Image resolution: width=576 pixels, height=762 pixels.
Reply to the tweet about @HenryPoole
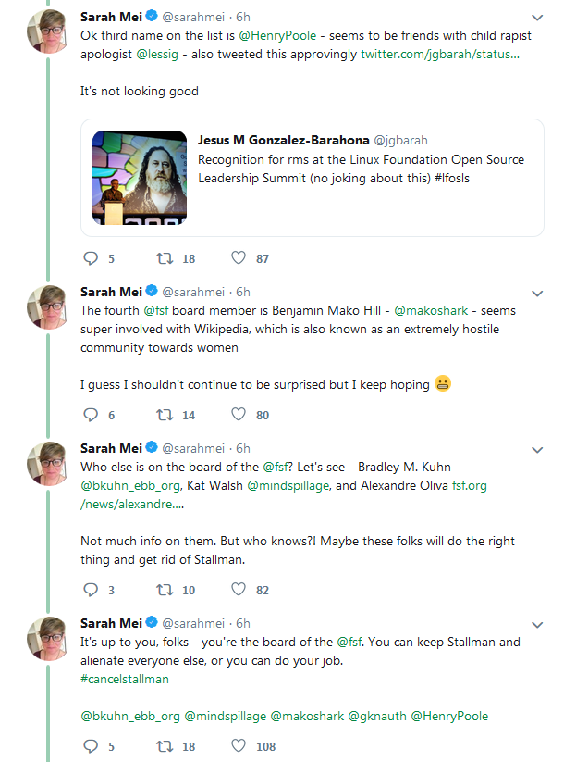91,258
